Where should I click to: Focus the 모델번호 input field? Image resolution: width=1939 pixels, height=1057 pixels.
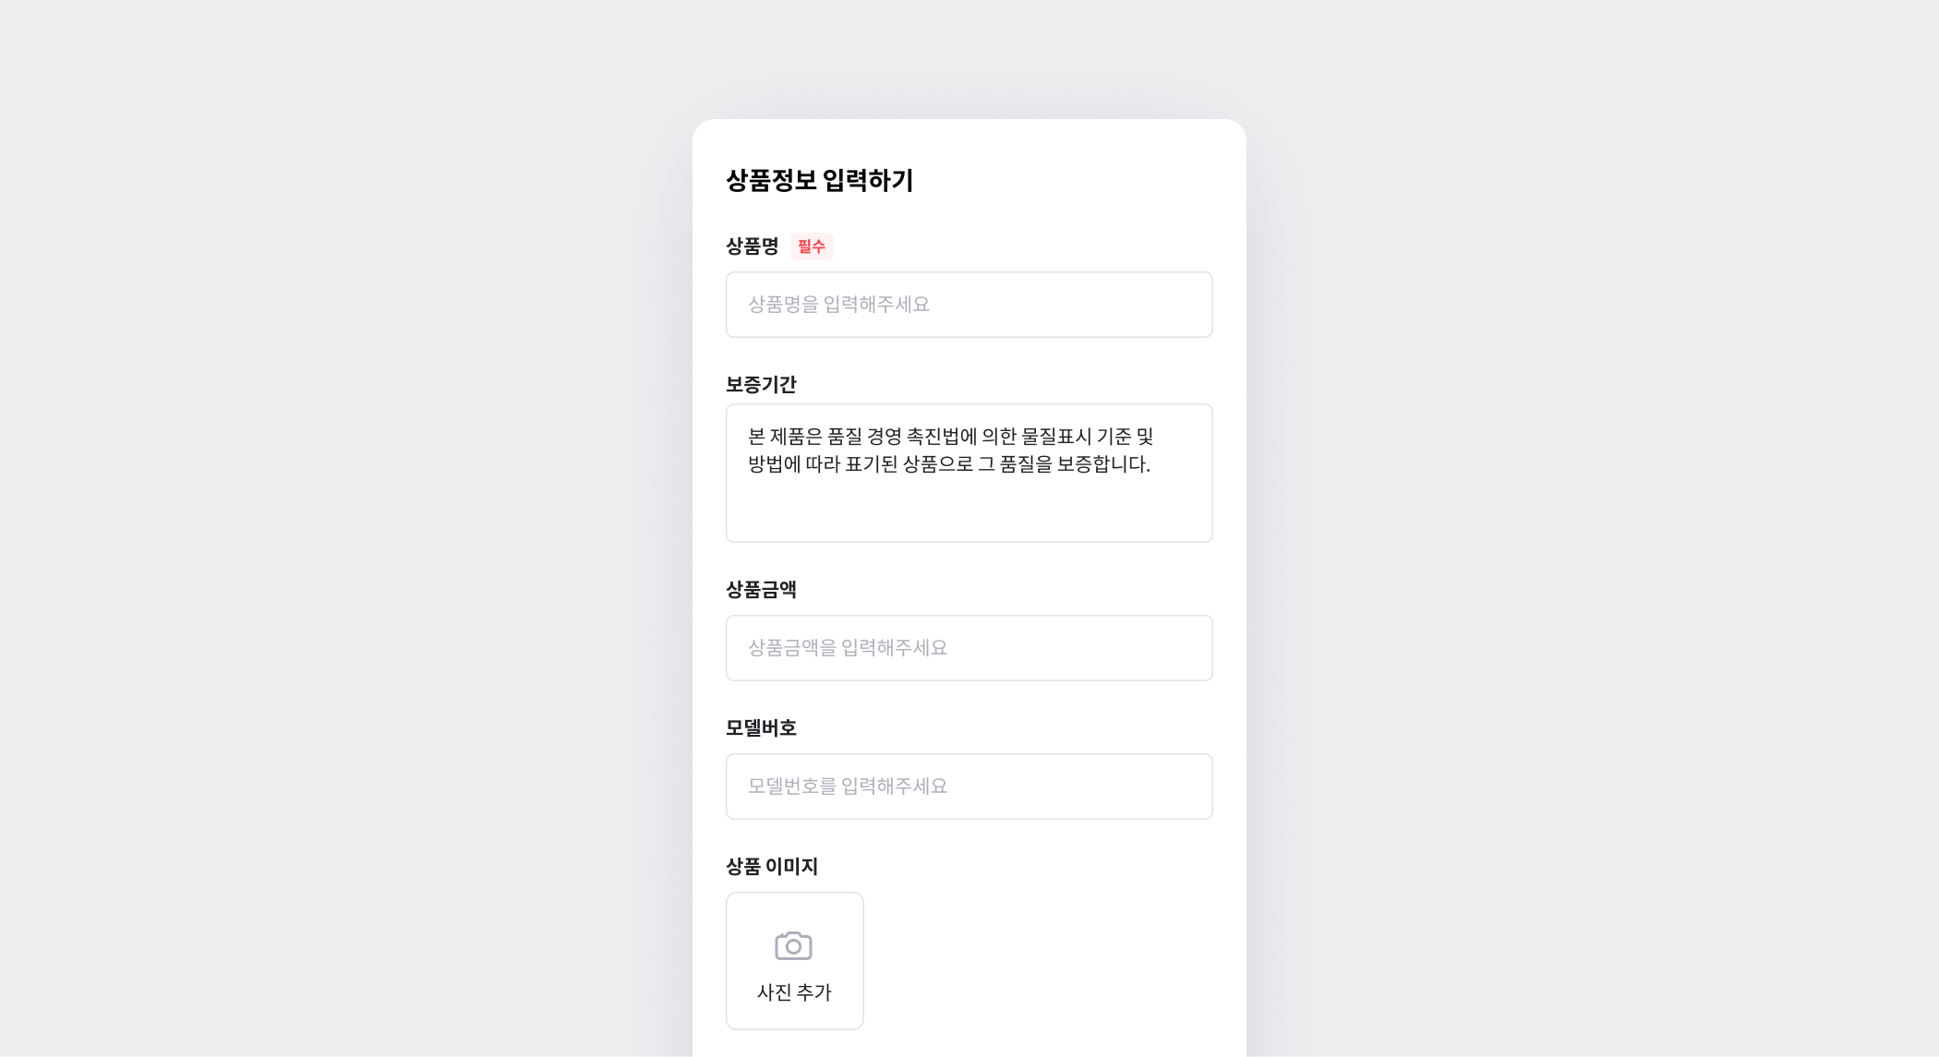tap(969, 787)
